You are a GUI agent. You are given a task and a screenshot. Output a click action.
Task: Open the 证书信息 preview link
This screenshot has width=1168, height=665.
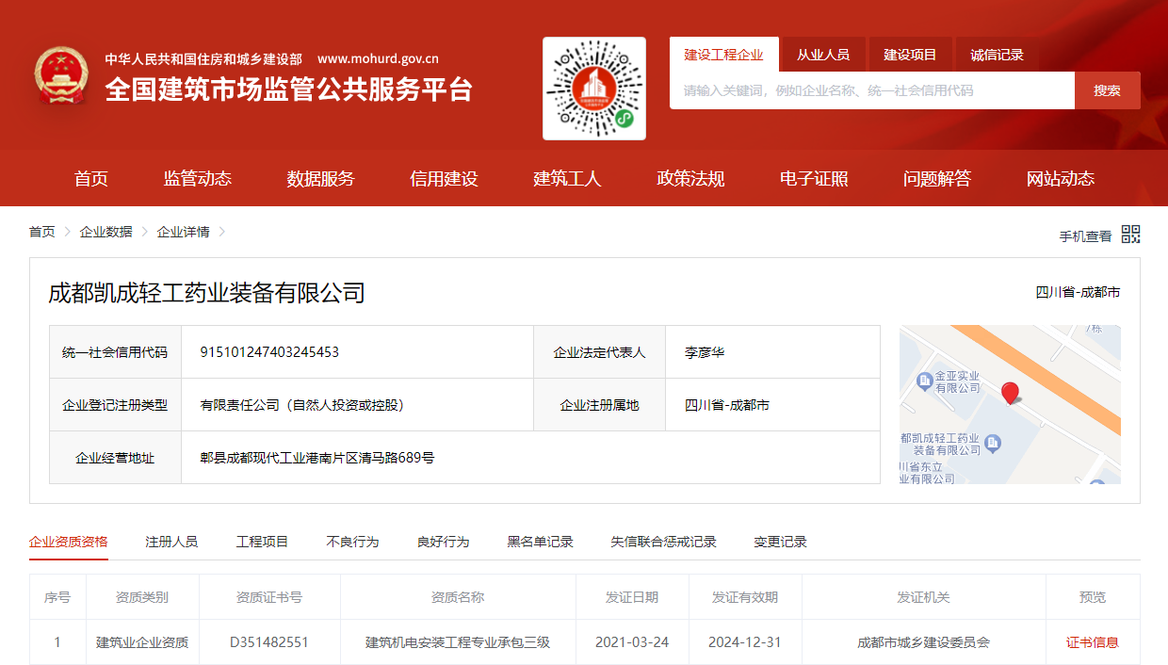1092,642
